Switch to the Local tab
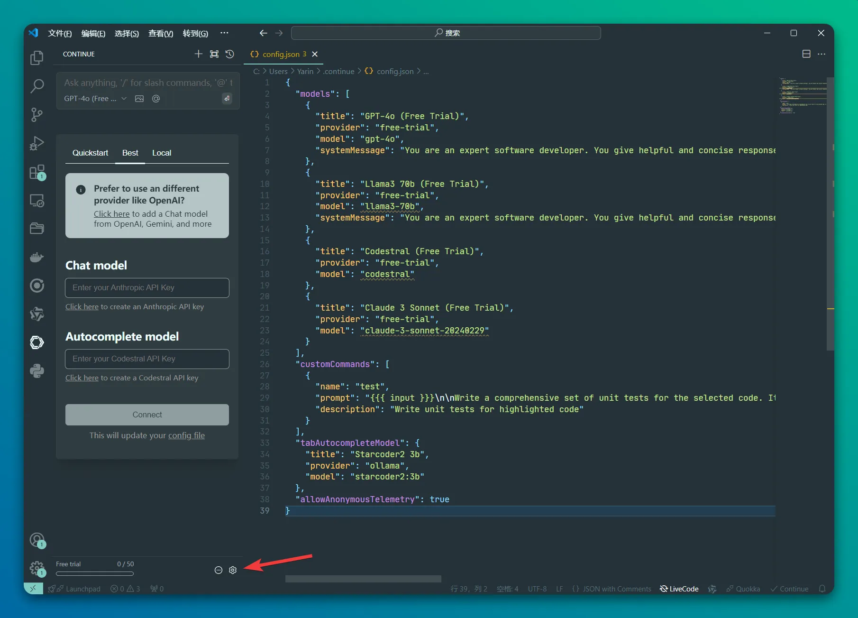 click(x=161, y=153)
